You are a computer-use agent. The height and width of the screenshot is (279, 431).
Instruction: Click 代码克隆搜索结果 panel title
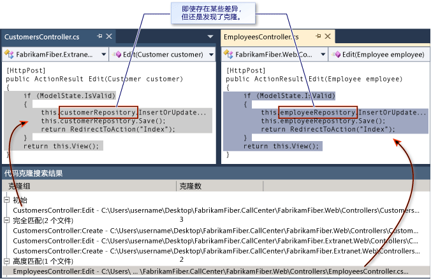point(34,174)
